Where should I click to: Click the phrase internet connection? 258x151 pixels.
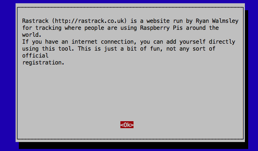104,42
